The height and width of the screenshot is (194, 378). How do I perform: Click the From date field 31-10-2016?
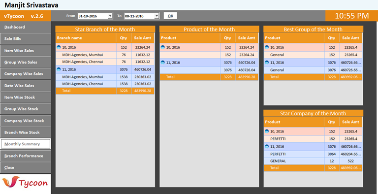93,16
